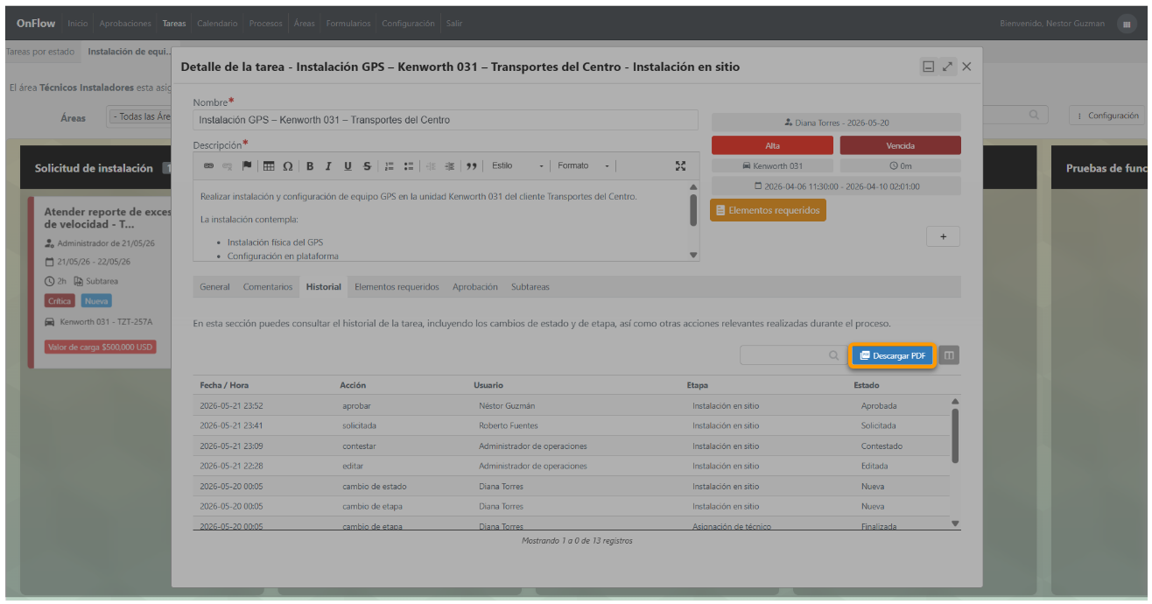This screenshot has height=604, width=1152.
Task: Toggle underline formatting in description
Action: (x=348, y=165)
